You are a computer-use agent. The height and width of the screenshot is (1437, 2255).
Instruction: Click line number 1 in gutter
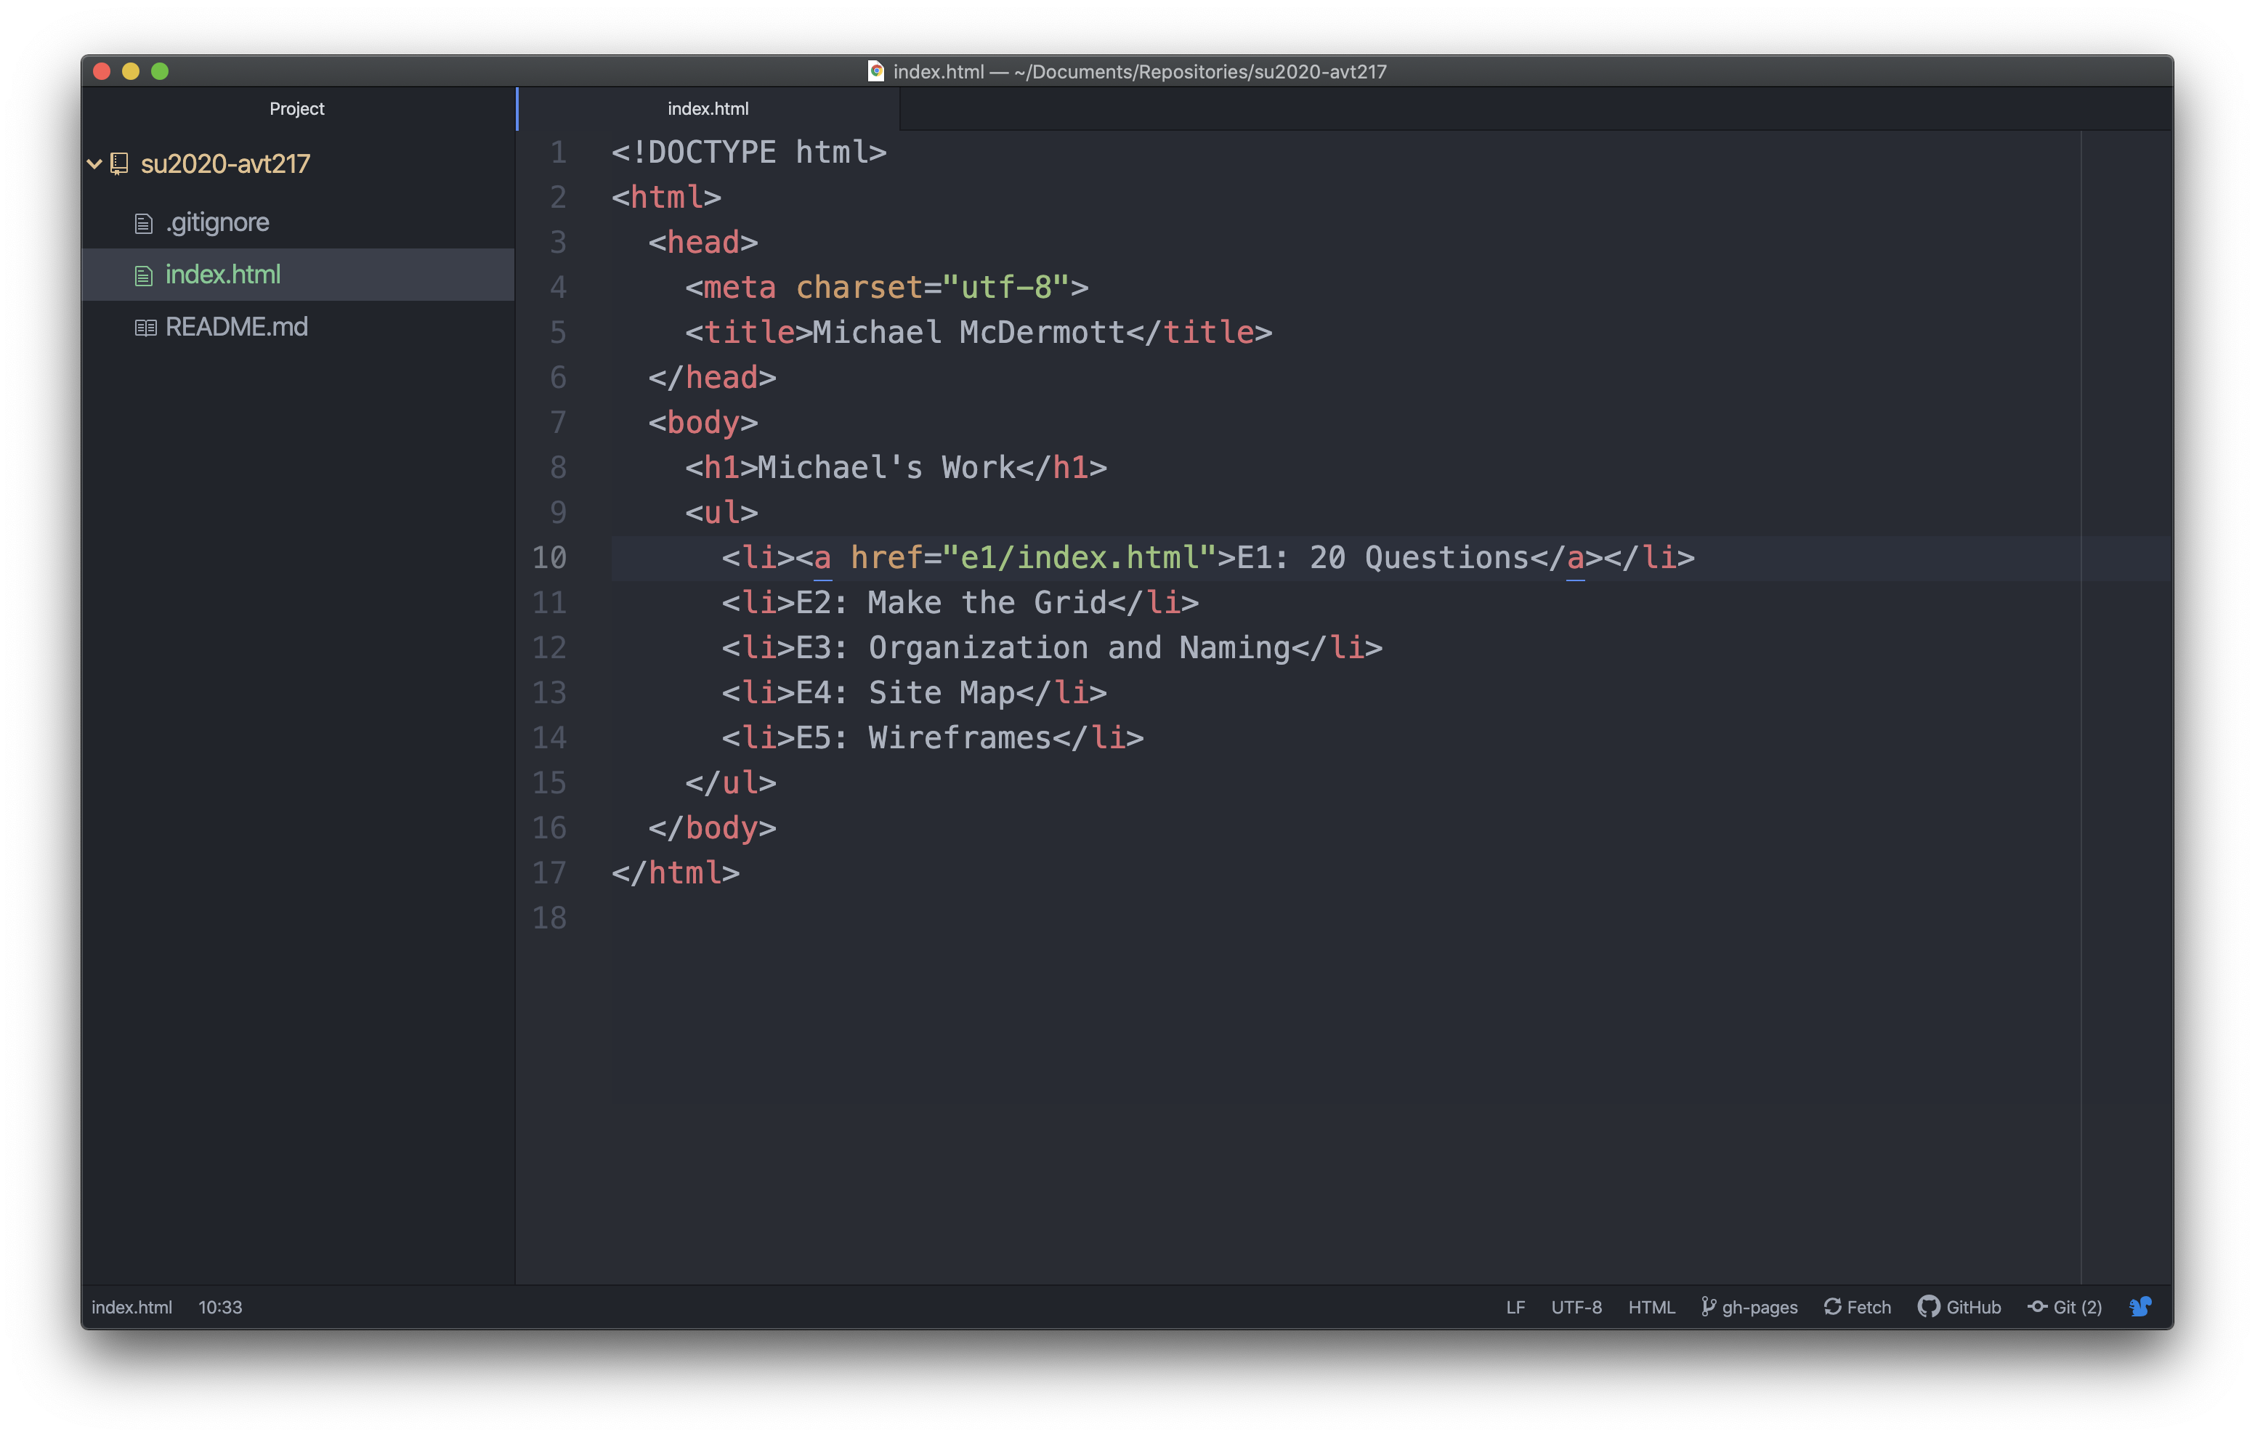(x=558, y=152)
